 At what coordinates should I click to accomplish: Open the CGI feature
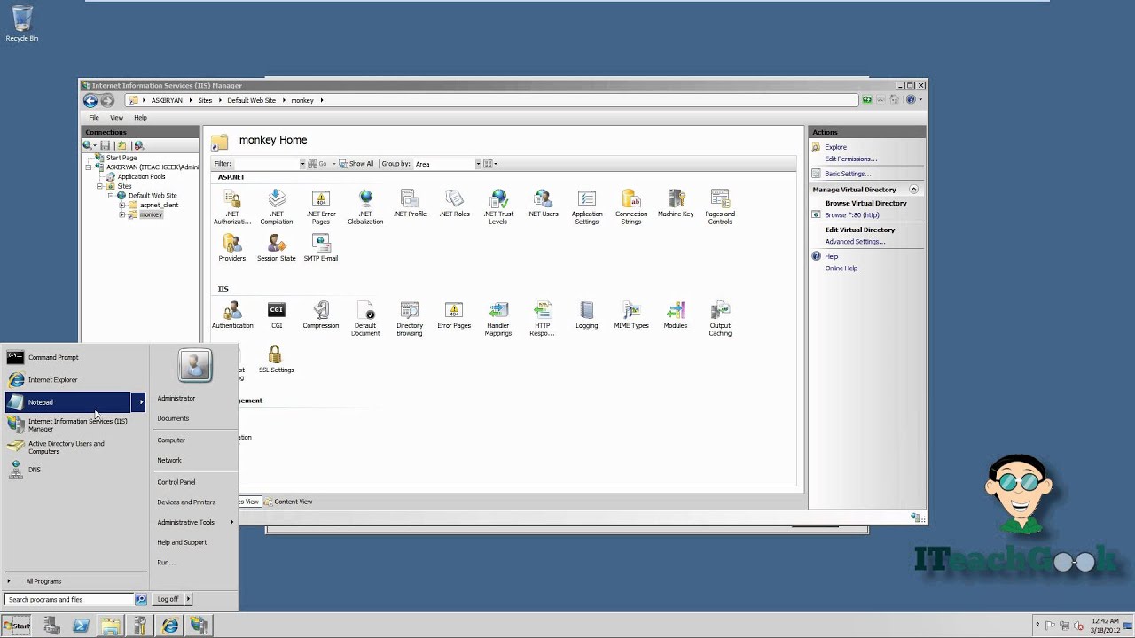pos(277,315)
